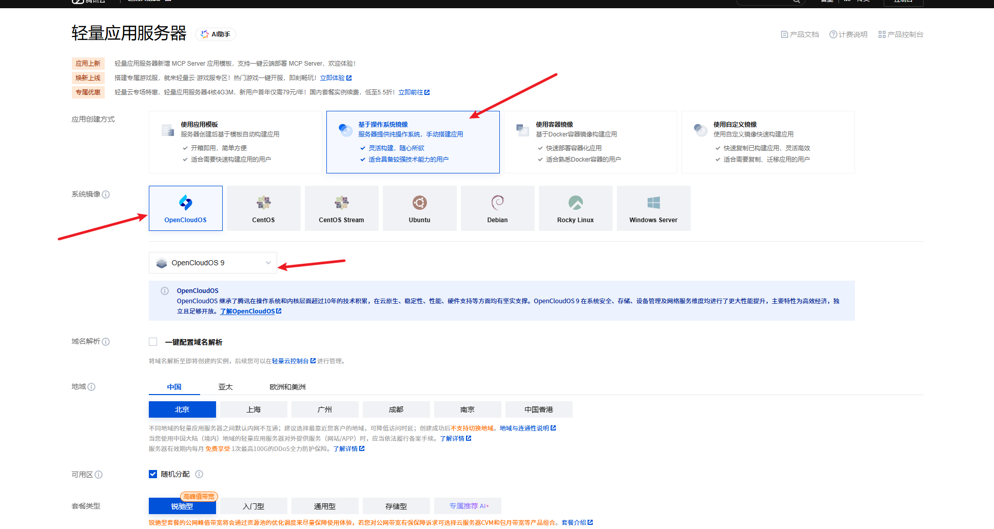Open 产品控制台 via the grid icon
The height and width of the screenshot is (529, 994).
tap(901, 34)
